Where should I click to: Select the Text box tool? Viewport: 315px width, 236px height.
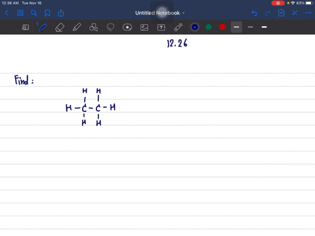[x=161, y=28]
